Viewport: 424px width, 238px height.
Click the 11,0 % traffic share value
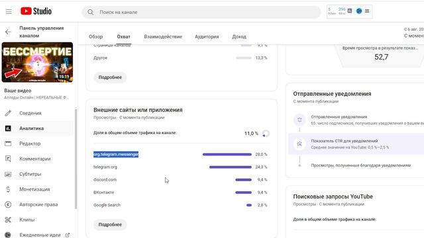251,134
